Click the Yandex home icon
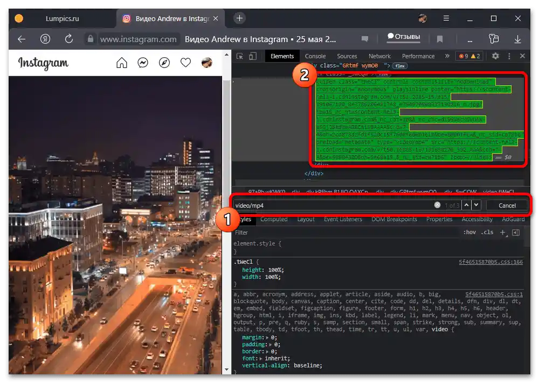Viewport: 539px width, 383px height. 45,39
